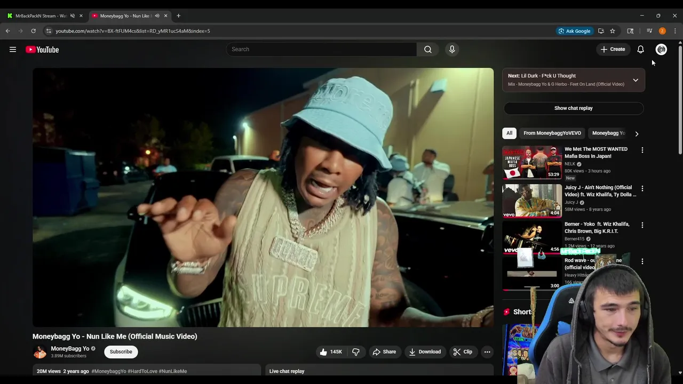The height and width of the screenshot is (384, 683).
Task: Select the All filter chip
Action: (509, 133)
